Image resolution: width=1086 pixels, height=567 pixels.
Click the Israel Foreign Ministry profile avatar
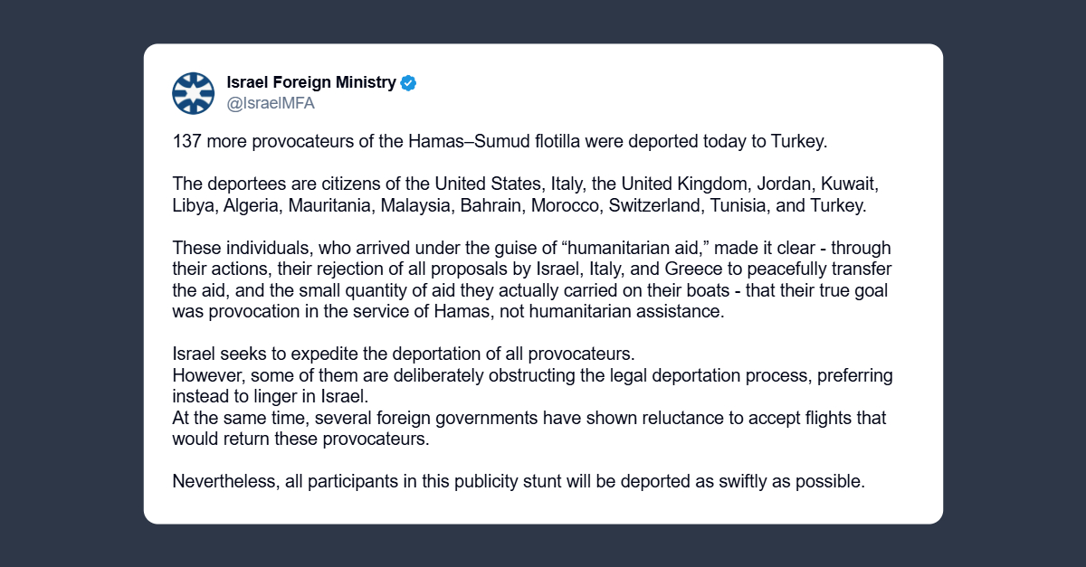pos(193,93)
